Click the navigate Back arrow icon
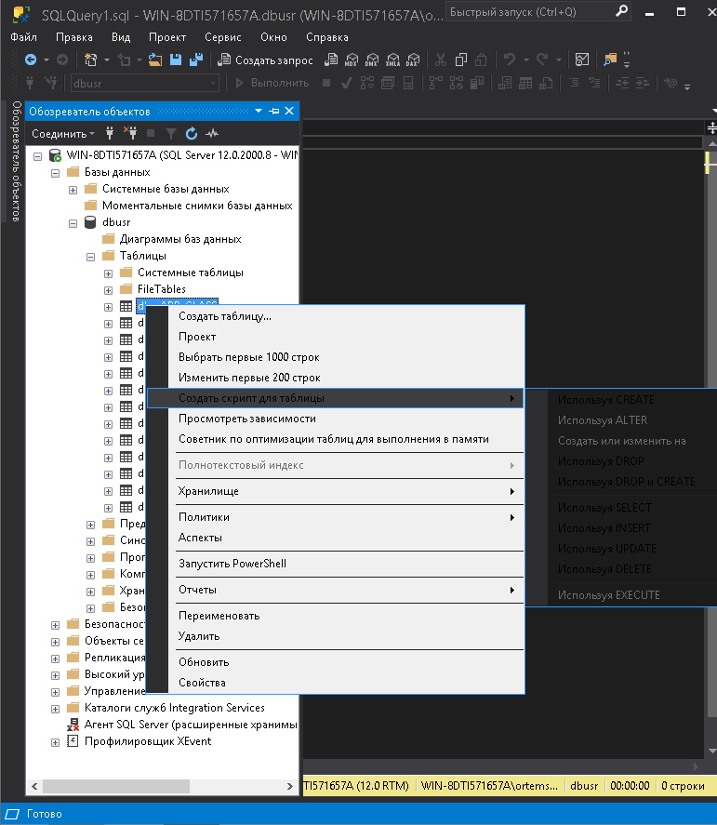 [31, 60]
